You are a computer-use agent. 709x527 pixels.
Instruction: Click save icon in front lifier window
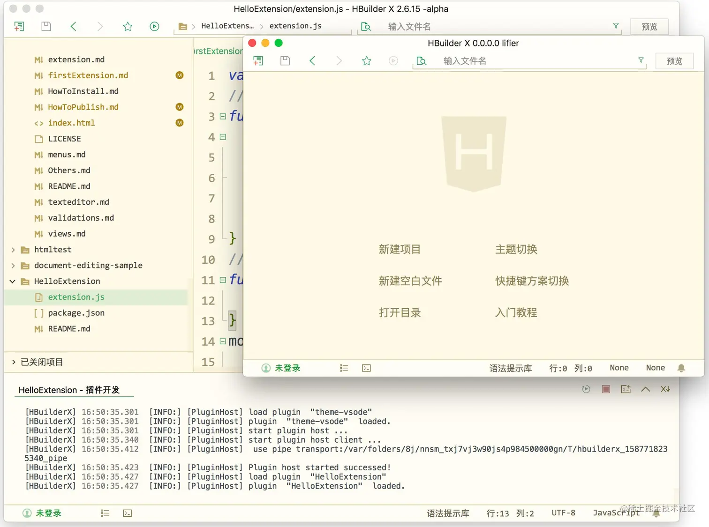[x=285, y=60]
